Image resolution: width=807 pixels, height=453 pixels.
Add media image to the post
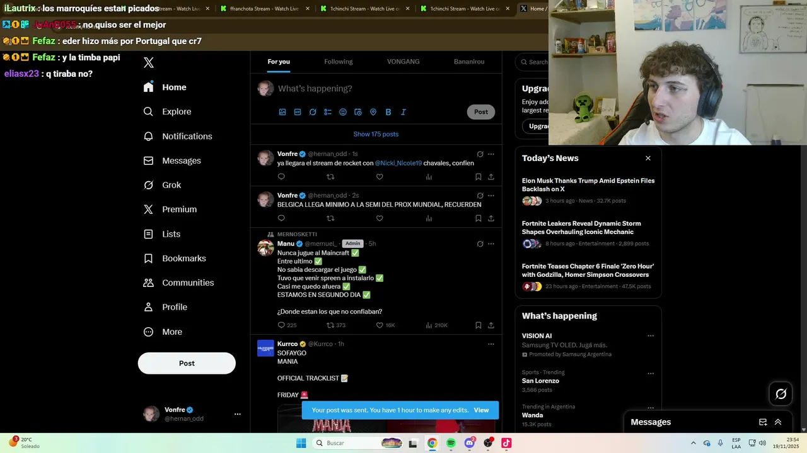(282, 112)
